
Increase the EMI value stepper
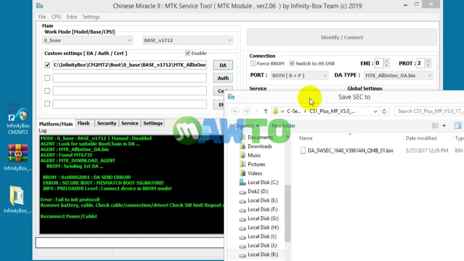coord(386,61)
